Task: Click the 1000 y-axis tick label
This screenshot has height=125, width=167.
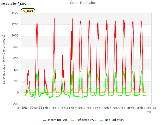Action: (15, 36)
